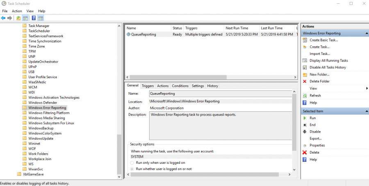Click the Up one level folder icon
Image resolution: width=369 pixels, height=186 pixels.
[x=18, y=18]
